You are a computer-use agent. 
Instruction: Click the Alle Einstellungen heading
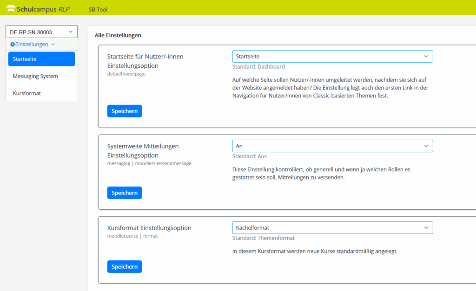118,35
